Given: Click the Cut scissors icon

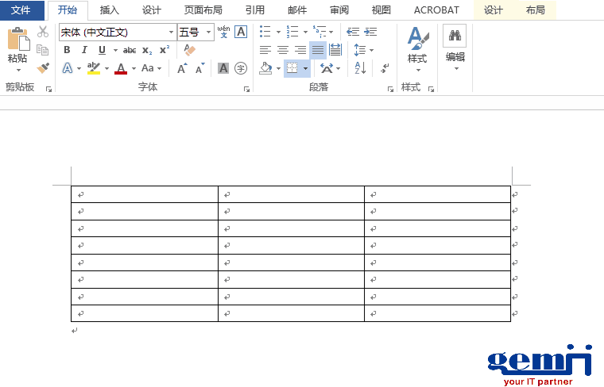Looking at the screenshot, I should 43,32.
